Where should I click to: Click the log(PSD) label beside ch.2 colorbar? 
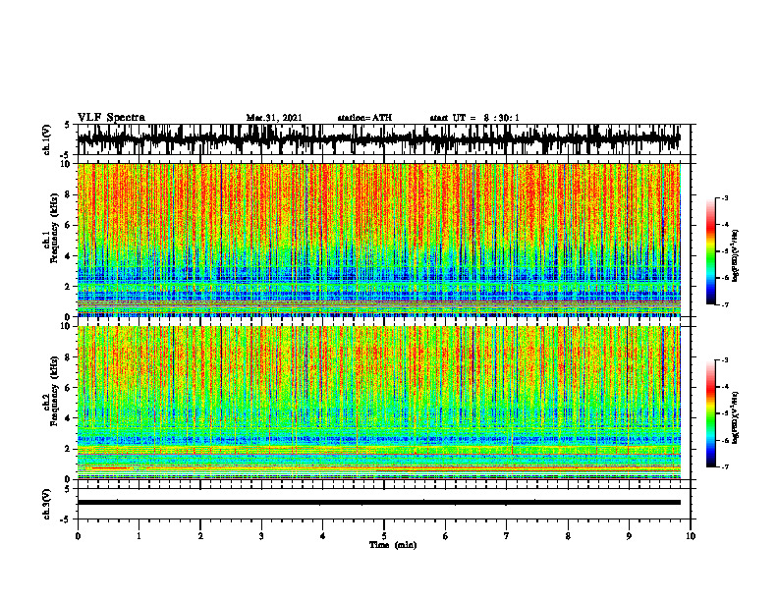(x=736, y=417)
